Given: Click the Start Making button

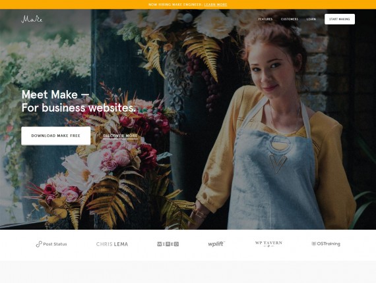Looking at the screenshot, I should coord(340,19).
